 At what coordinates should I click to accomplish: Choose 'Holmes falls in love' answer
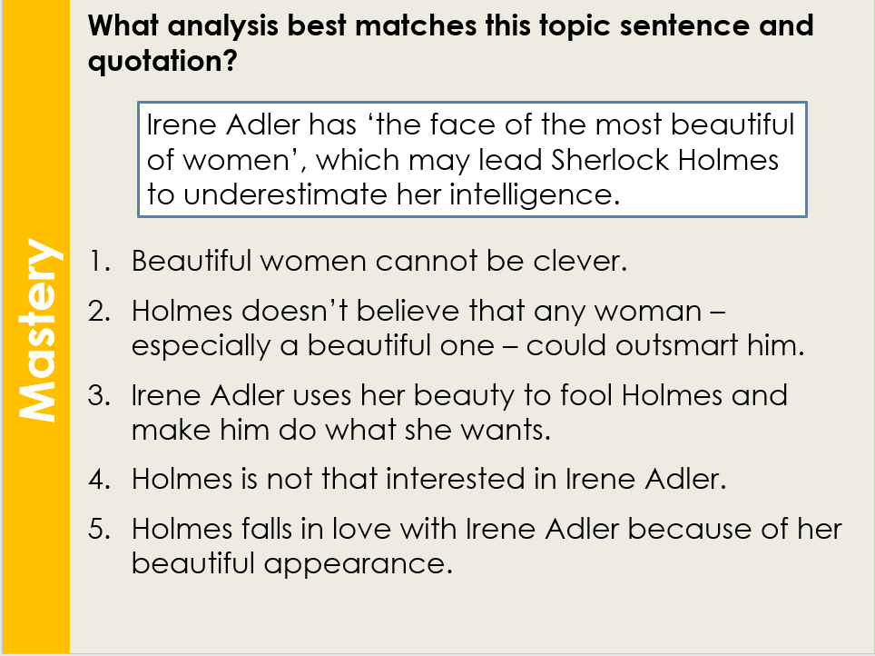(x=486, y=544)
